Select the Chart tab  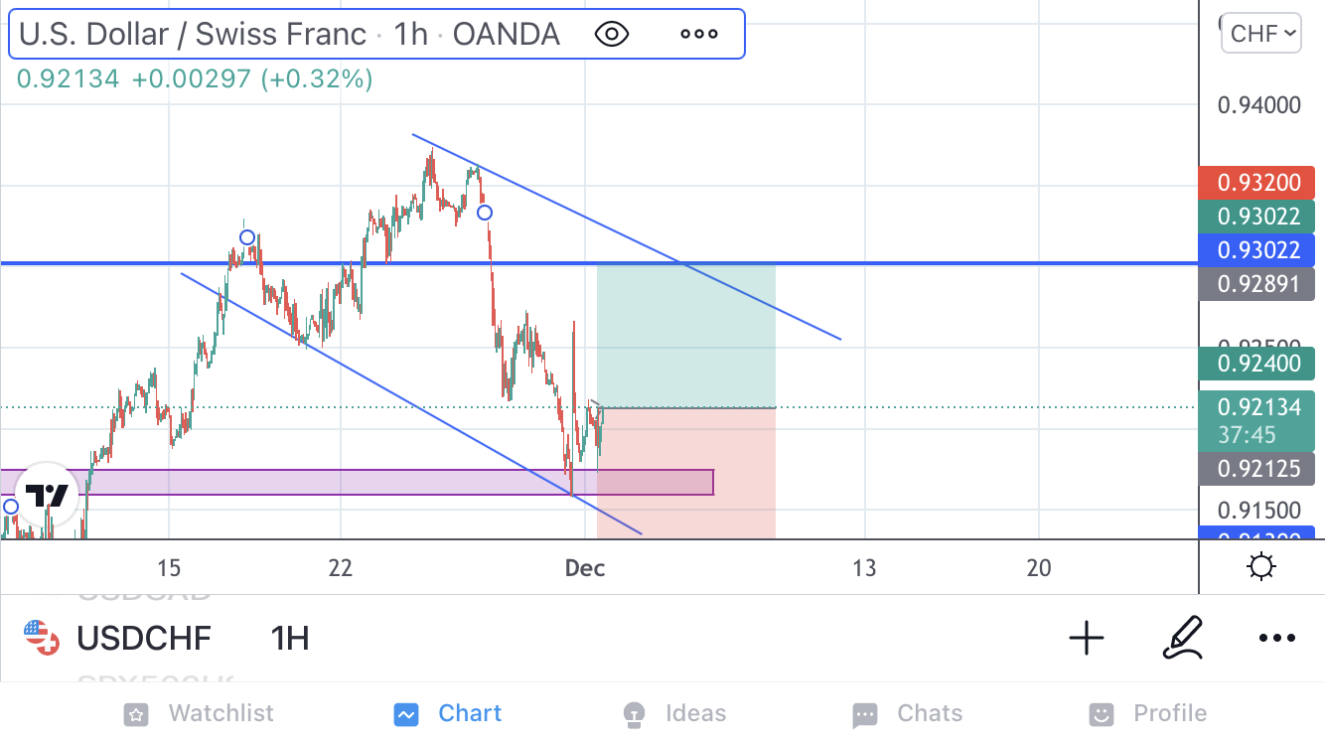448,713
